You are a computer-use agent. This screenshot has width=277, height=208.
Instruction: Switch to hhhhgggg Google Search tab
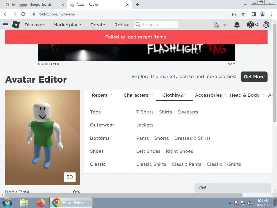pyautogui.click(x=31, y=5)
